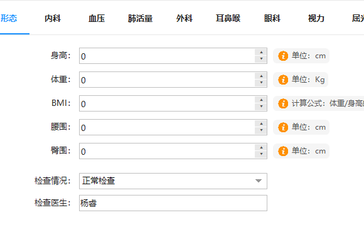This screenshot has height=240, width=364.
Task: Click the info icon beside BMI 计算公式
Action: (x=283, y=103)
